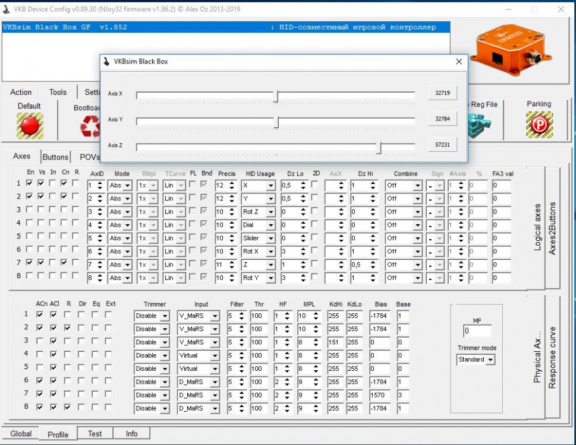Click the Axis Y slider handle
This screenshot has width=576, height=445.
pos(276,122)
